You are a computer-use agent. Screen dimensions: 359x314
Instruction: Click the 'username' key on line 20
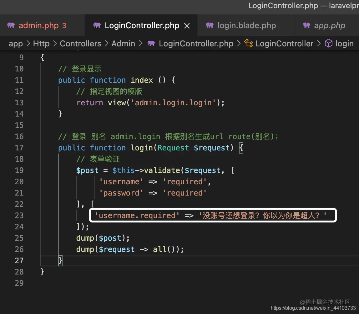[x=121, y=182]
